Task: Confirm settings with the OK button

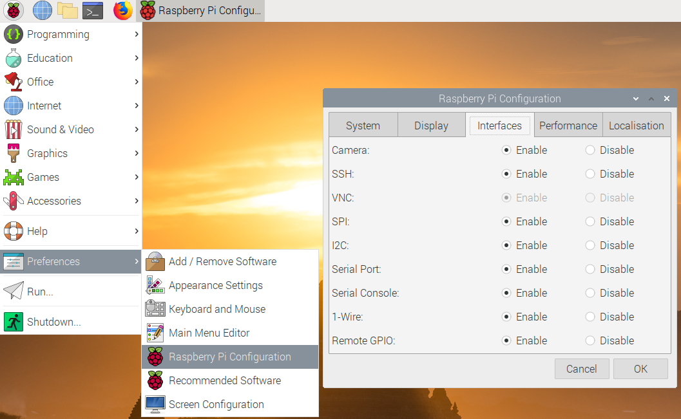Action: [640, 369]
